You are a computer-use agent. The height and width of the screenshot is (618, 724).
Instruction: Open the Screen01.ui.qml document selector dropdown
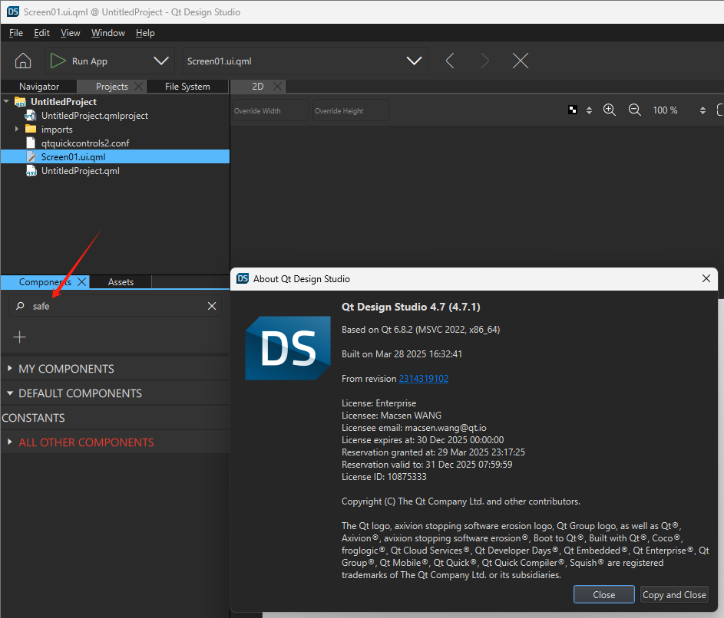[x=414, y=61]
